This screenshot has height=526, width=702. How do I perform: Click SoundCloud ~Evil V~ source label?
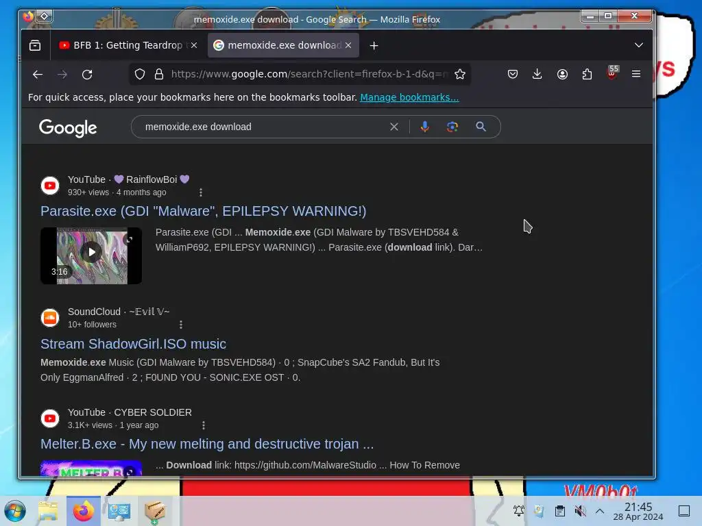[119, 312]
